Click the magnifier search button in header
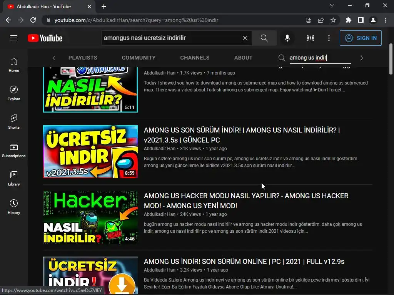394x295 pixels. (264, 38)
